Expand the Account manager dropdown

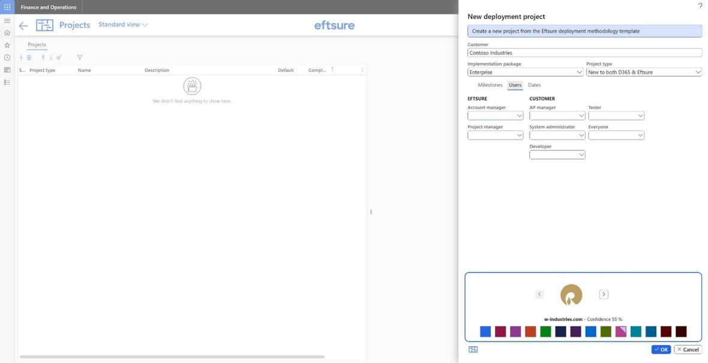pyautogui.click(x=496, y=116)
